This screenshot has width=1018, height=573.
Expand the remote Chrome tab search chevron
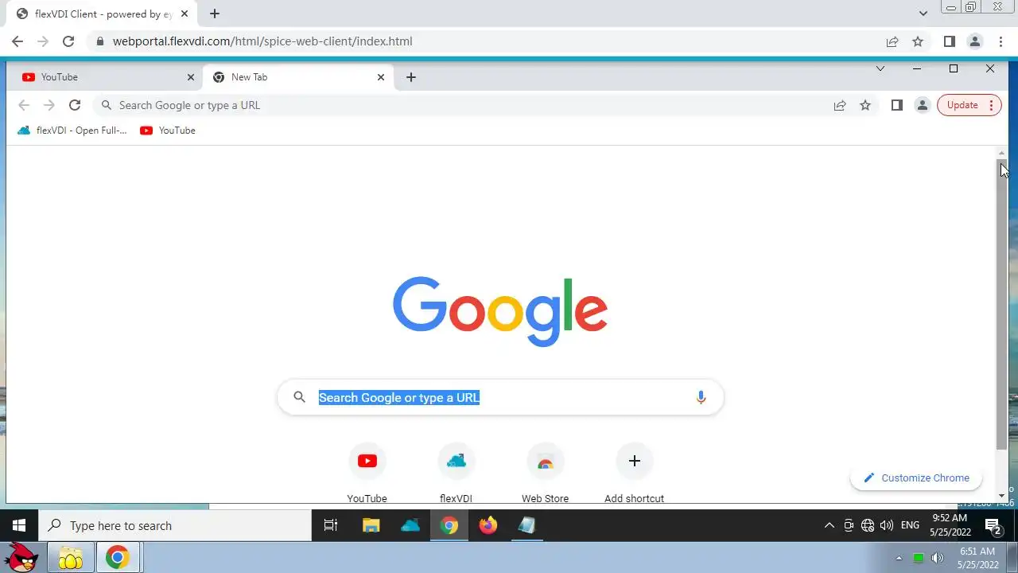(x=880, y=68)
